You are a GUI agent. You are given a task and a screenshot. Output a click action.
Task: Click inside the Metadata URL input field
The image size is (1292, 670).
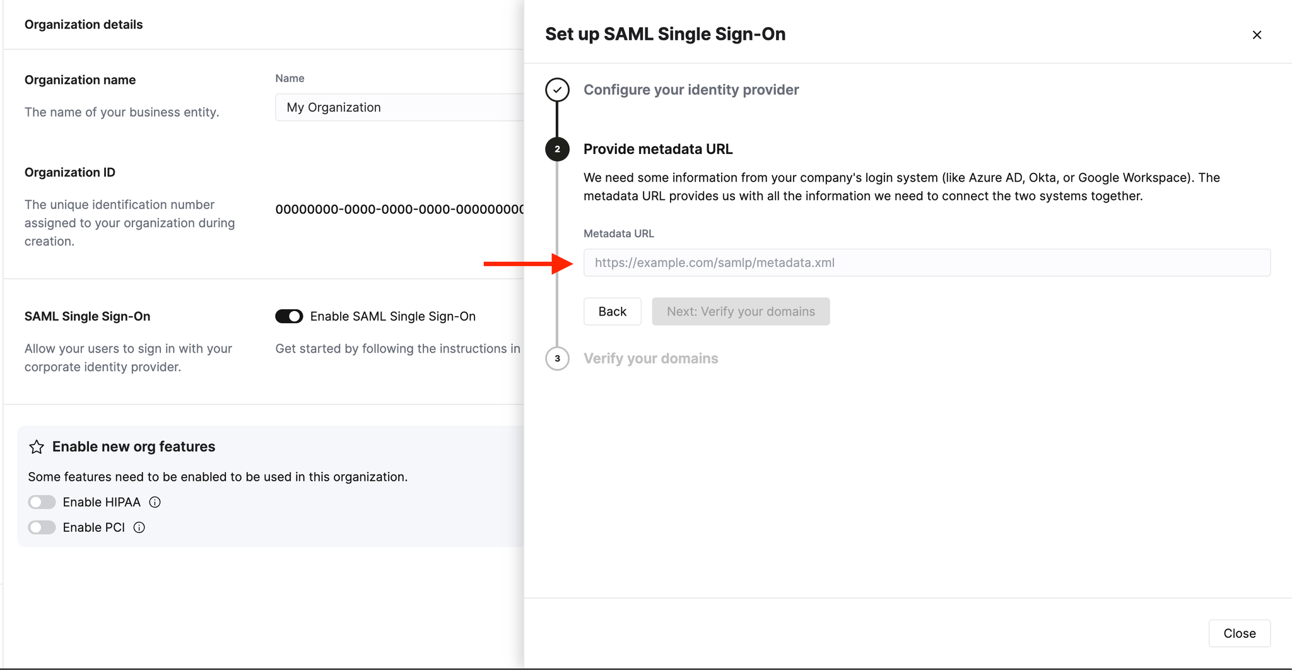[x=926, y=262]
